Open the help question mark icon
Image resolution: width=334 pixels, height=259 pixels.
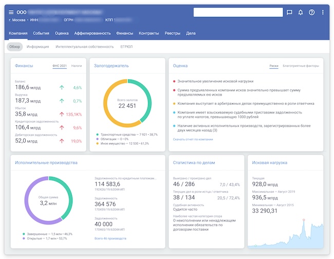coord(312,12)
